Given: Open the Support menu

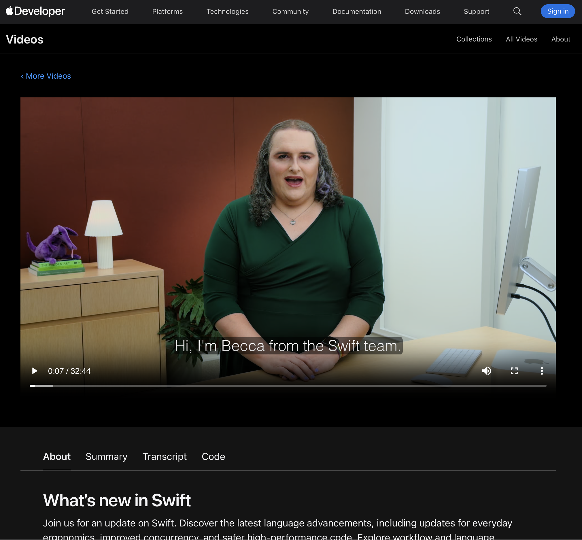Looking at the screenshot, I should click(476, 12).
